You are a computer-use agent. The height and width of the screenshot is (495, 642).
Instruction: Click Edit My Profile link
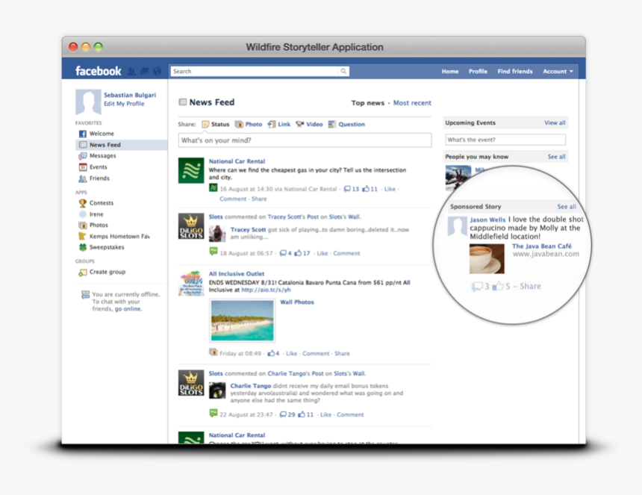pyautogui.click(x=124, y=104)
